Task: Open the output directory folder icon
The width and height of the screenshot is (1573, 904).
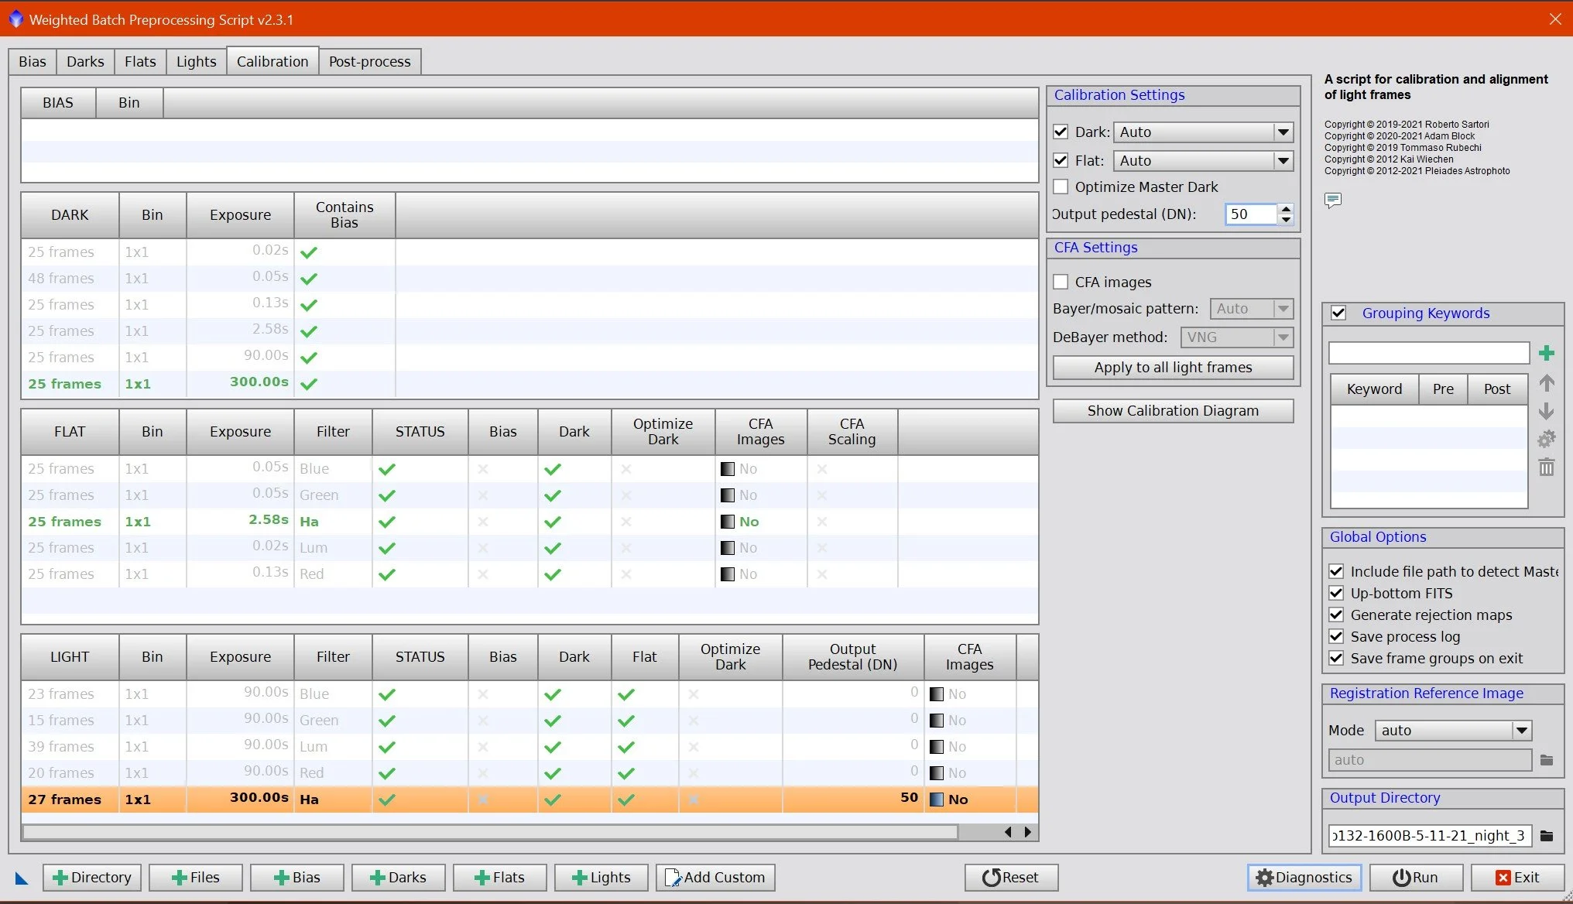Action: [x=1546, y=836]
